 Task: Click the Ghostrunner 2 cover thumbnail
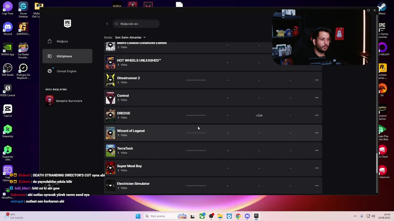[111, 80]
